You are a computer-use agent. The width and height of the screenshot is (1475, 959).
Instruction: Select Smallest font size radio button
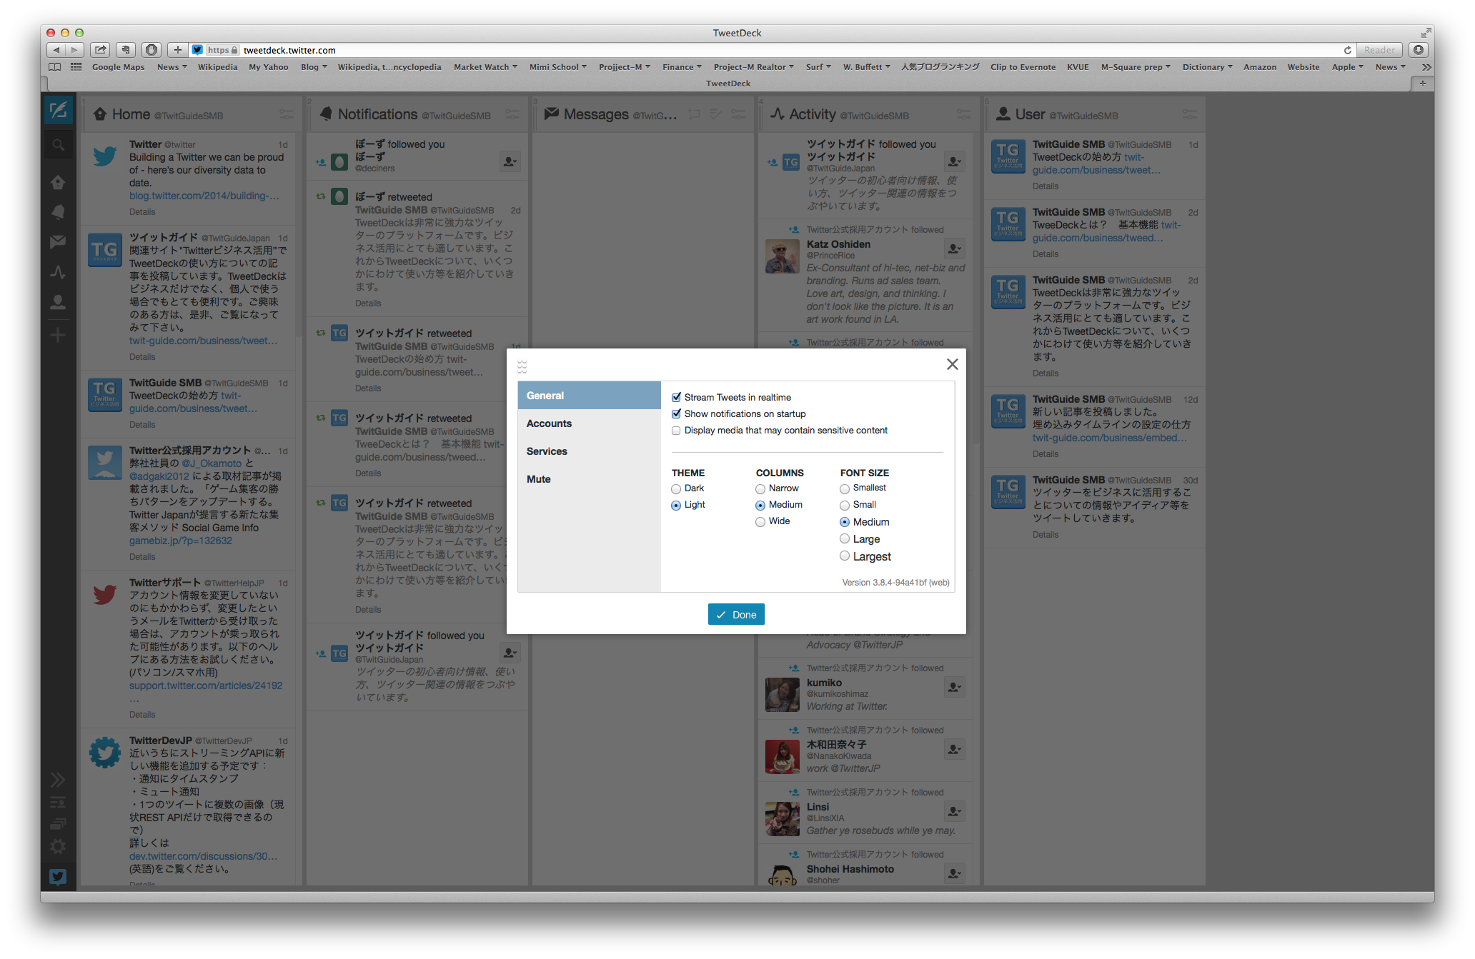(x=845, y=489)
